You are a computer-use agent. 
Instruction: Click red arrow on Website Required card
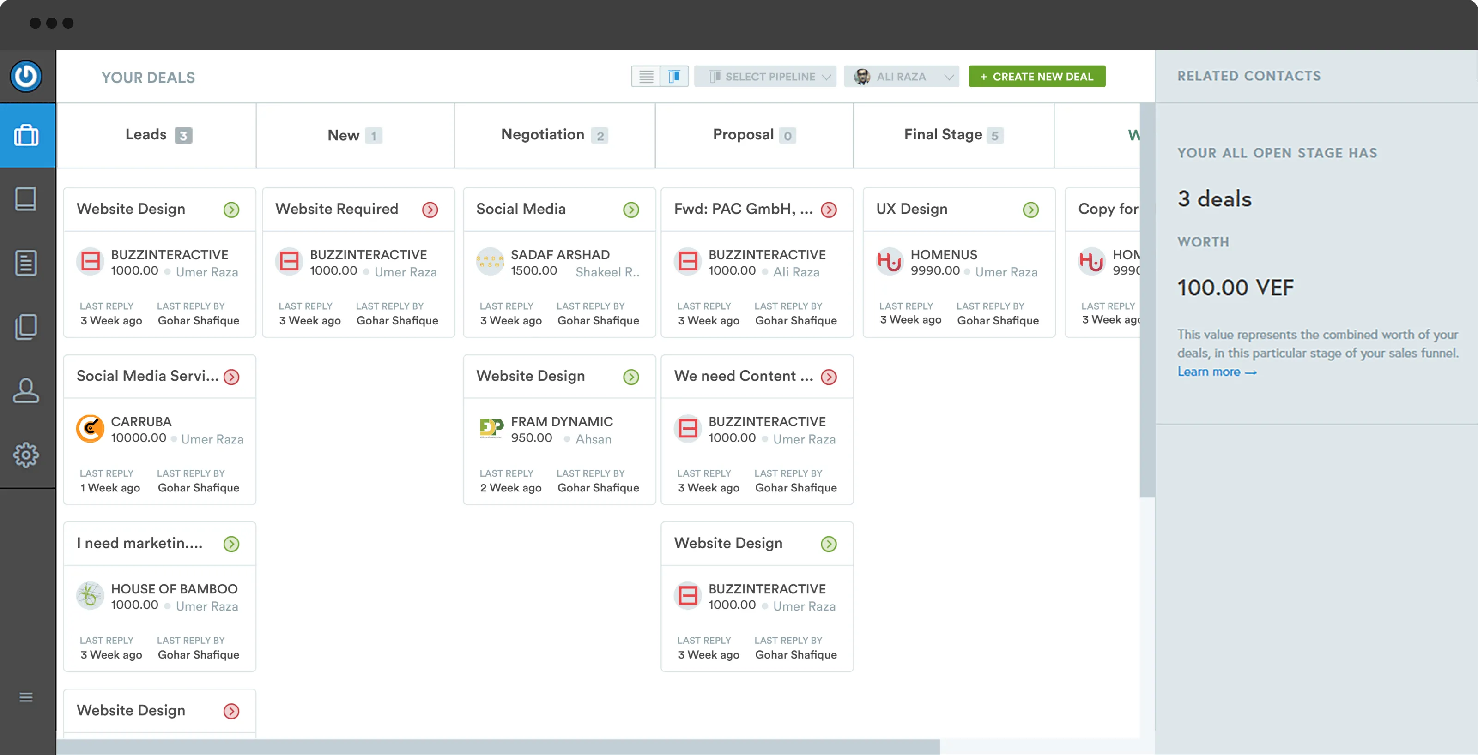tap(430, 210)
